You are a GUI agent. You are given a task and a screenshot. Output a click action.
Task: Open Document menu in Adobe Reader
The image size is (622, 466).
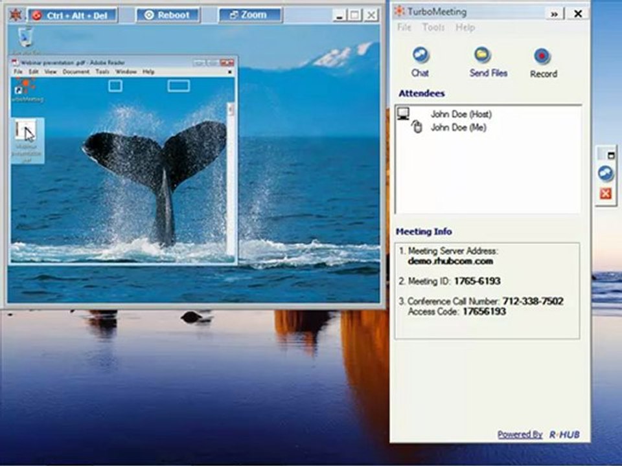point(76,72)
